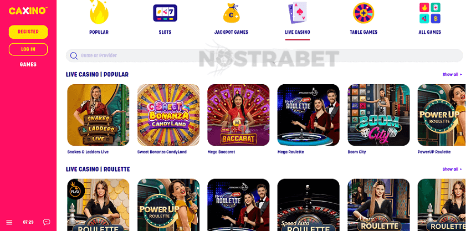This screenshot has height=231, width=471.
Task: Click the Log In button
Action: [x=28, y=49]
